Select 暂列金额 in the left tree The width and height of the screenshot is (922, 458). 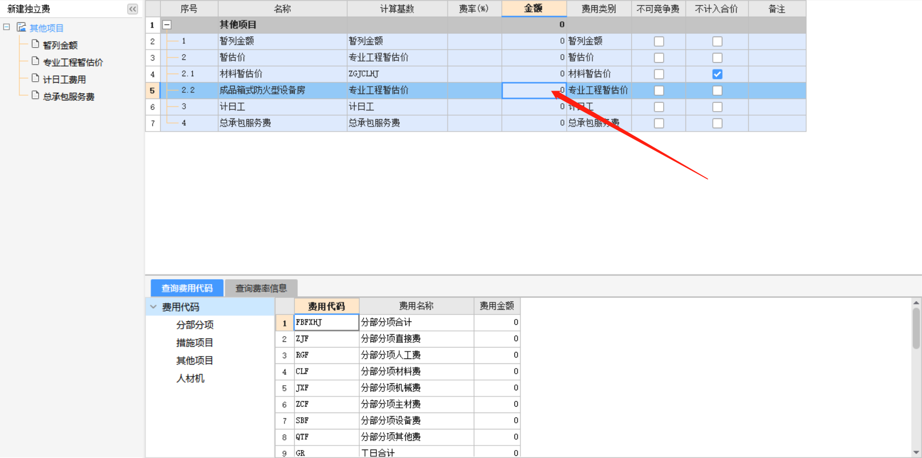pos(60,45)
